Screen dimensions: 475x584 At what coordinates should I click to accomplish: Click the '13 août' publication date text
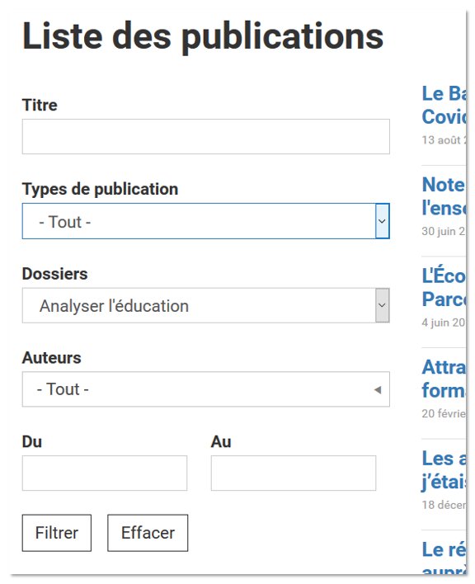[x=444, y=140]
